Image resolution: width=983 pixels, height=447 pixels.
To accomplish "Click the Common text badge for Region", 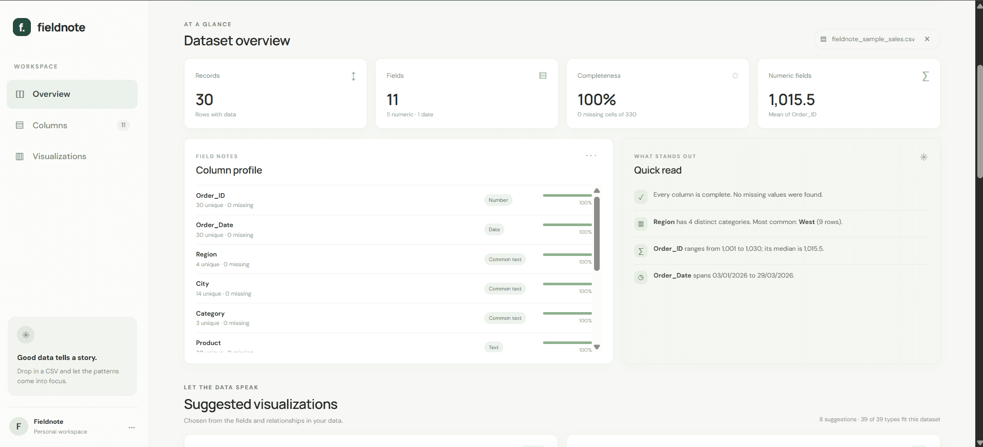I will (x=505, y=260).
